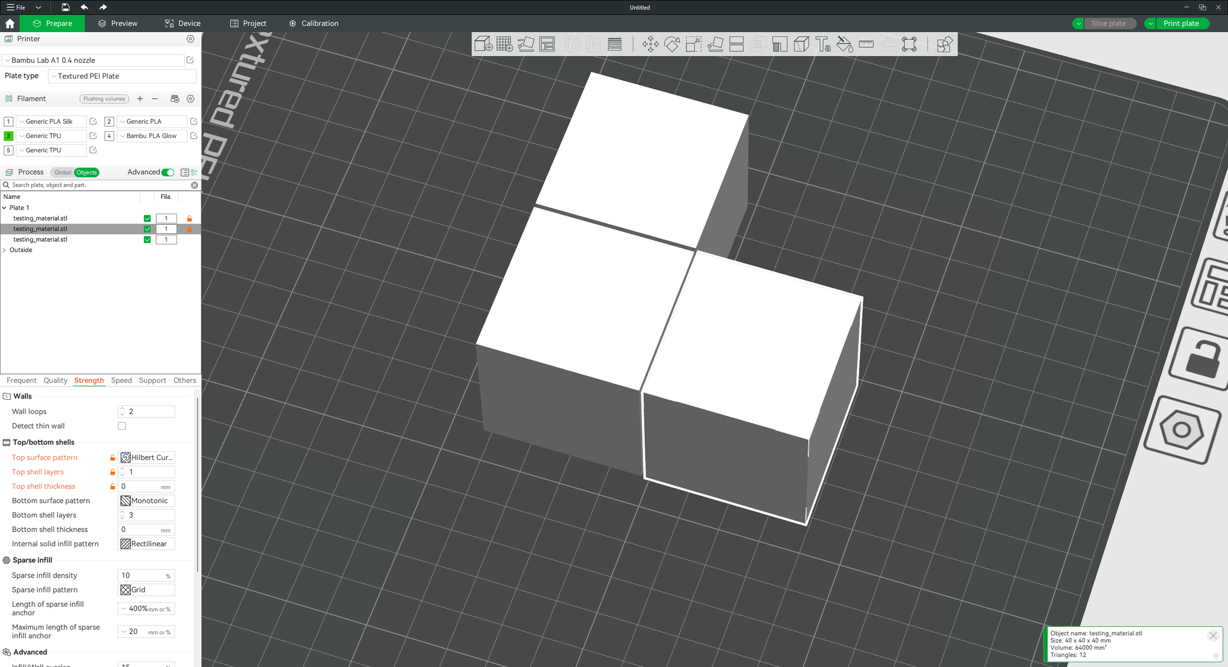This screenshot has width=1228, height=667.
Task: Open Printer settings gear icon
Action: (190, 39)
